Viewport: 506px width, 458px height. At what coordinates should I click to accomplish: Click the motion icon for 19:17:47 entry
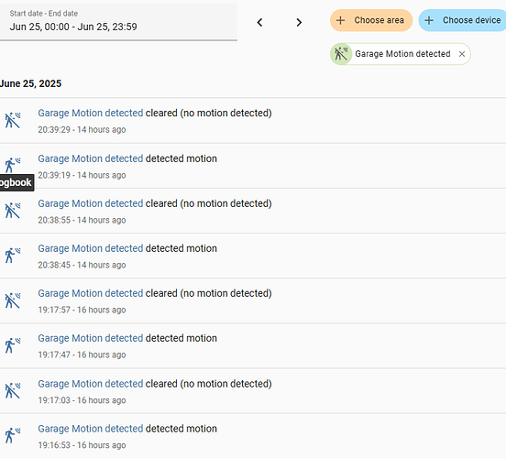point(13,345)
